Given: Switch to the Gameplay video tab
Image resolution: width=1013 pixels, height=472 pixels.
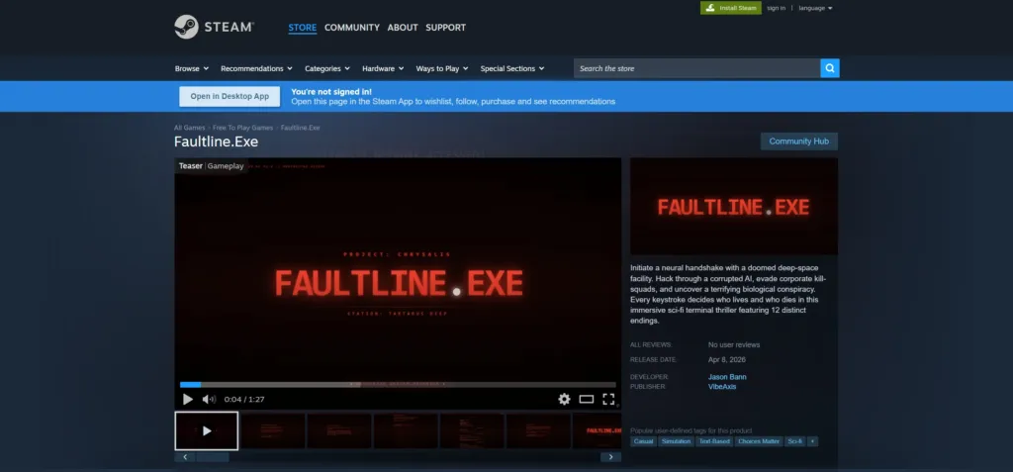Looking at the screenshot, I should click(226, 166).
